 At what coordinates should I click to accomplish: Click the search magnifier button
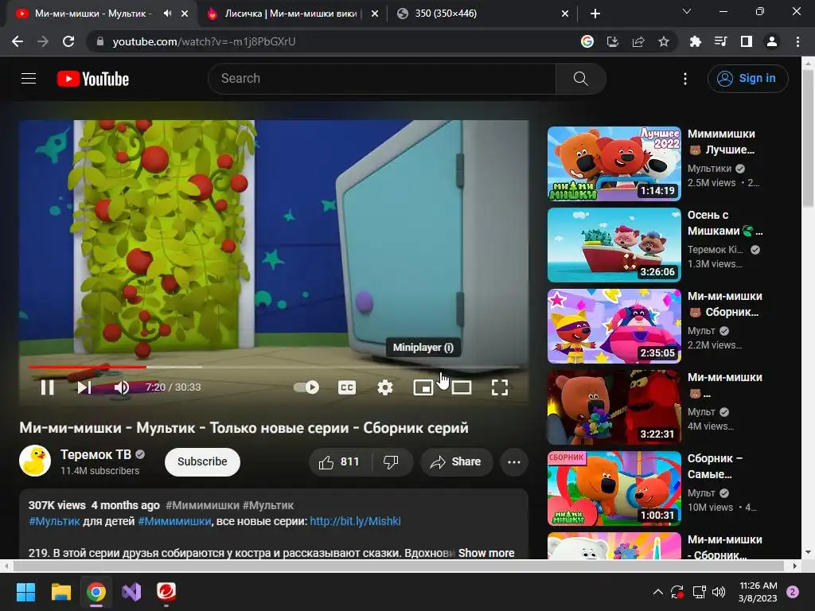coord(581,79)
